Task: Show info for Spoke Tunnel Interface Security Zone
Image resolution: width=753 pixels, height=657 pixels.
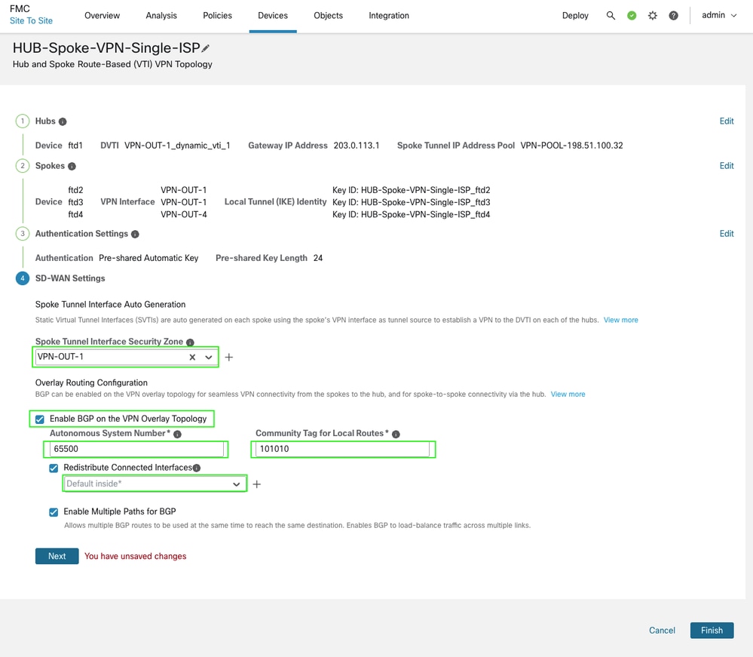Action: pos(190,342)
